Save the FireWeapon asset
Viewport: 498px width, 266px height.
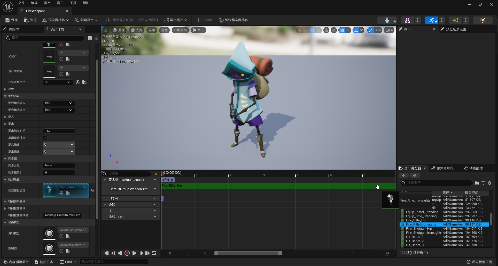(x=11, y=20)
